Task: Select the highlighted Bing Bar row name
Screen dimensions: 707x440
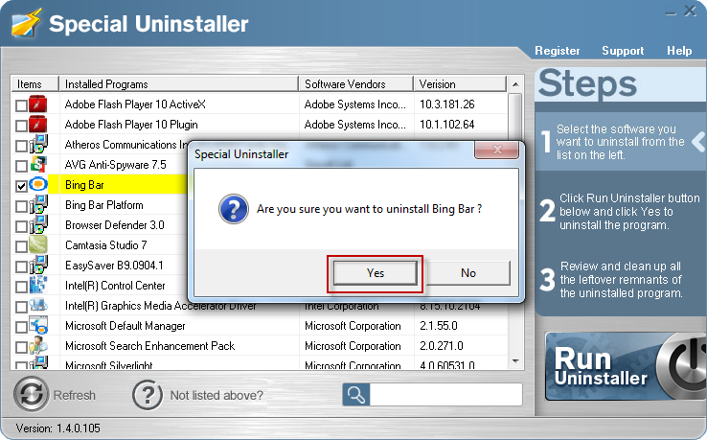Action: 84,185
